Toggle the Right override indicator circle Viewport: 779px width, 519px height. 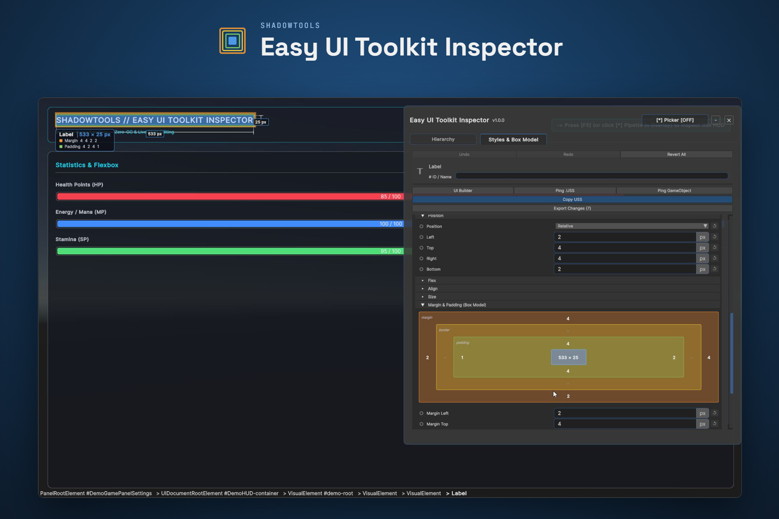(x=421, y=259)
